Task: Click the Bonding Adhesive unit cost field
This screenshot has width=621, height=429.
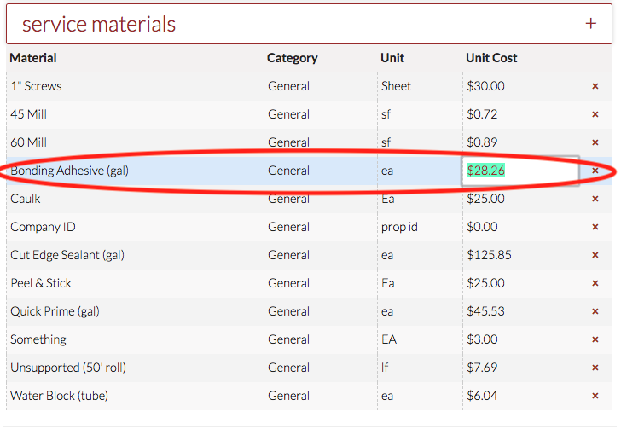Action: pyautogui.click(x=520, y=171)
